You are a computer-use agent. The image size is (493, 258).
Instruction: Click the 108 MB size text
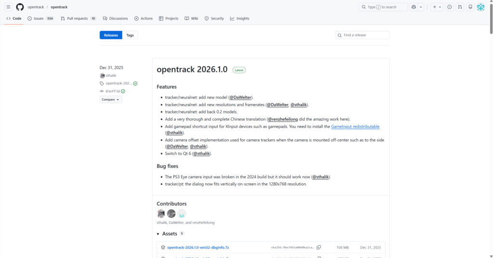(x=342, y=247)
